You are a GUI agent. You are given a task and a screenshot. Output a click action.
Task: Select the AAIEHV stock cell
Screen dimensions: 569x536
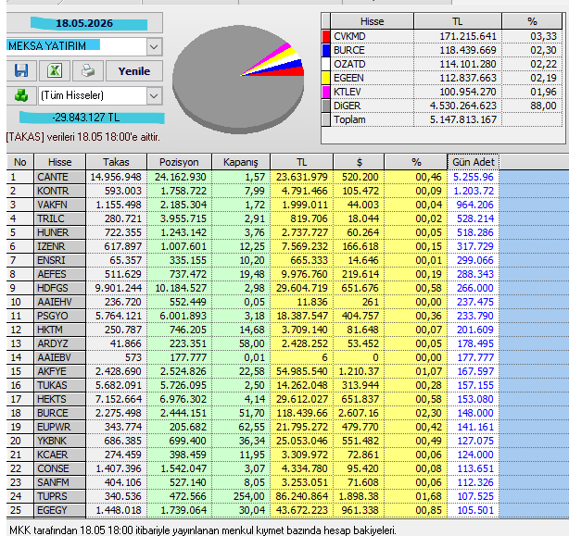[60, 302]
